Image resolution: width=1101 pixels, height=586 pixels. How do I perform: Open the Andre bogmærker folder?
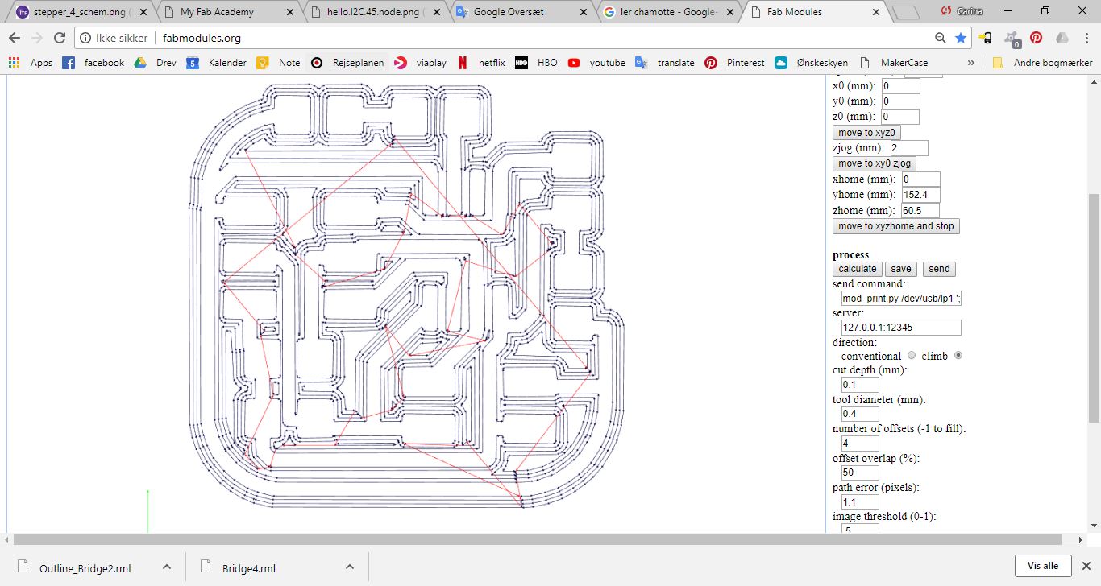point(1042,63)
